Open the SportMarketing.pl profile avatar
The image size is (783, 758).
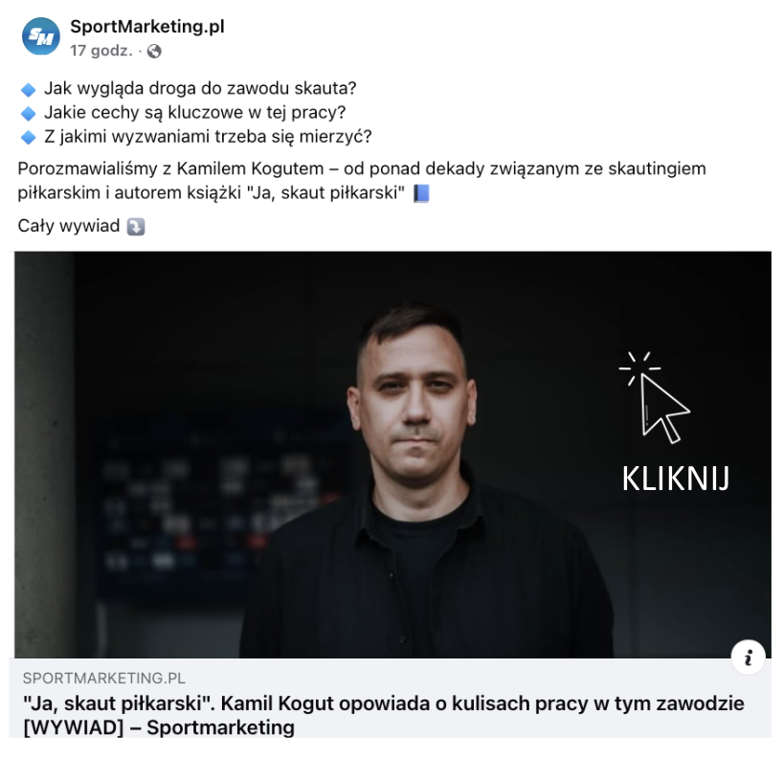[41, 36]
